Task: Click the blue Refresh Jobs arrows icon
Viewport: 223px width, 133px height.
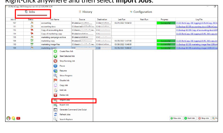Action: click(55, 114)
